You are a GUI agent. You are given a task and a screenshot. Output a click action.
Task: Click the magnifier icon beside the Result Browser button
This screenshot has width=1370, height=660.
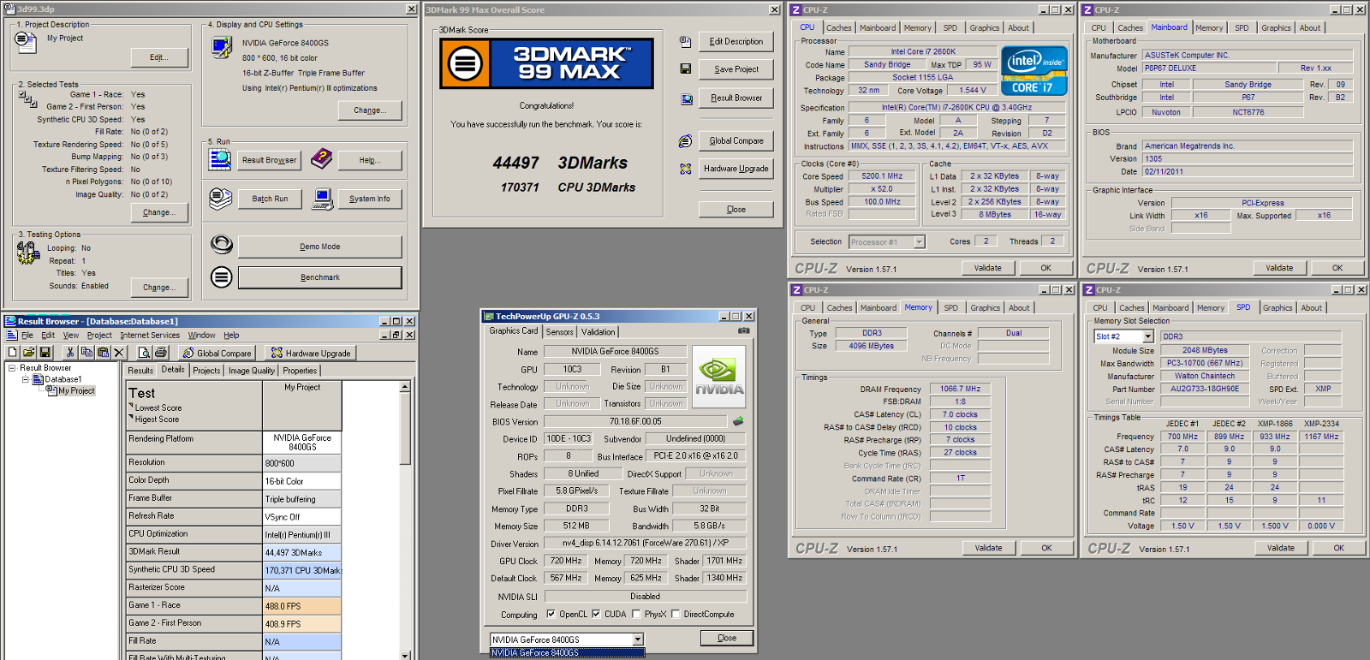coord(220,159)
